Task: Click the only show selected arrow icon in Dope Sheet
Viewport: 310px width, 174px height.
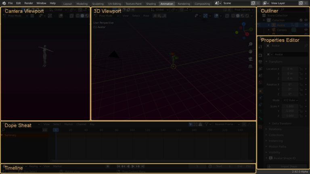Action: [x=191, y=124]
